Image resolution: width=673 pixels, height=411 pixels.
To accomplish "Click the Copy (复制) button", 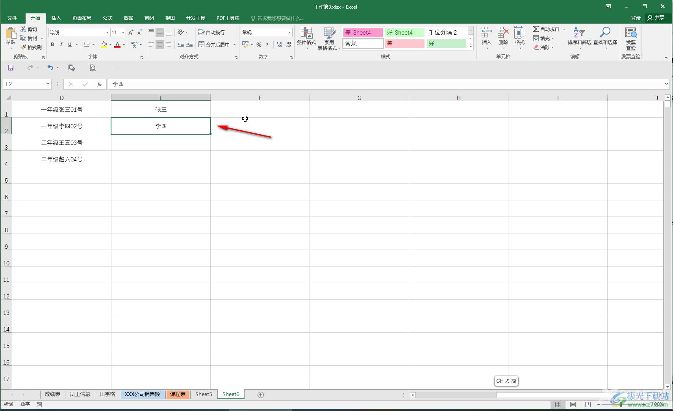I will coord(29,39).
